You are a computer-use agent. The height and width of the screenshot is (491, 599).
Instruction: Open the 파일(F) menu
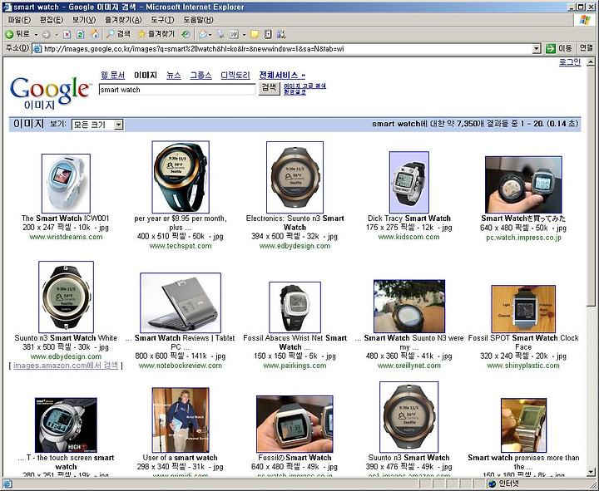[x=19, y=20]
